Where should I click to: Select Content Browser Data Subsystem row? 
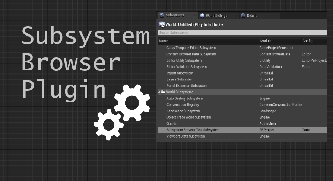[242, 54]
